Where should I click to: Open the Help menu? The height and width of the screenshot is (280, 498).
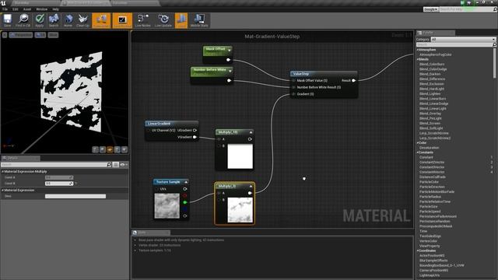click(x=55, y=9)
